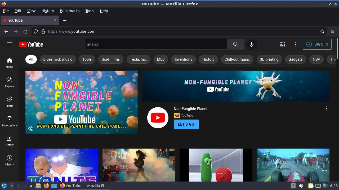Open the File menu
339x190 pixels.
pos(6,11)
